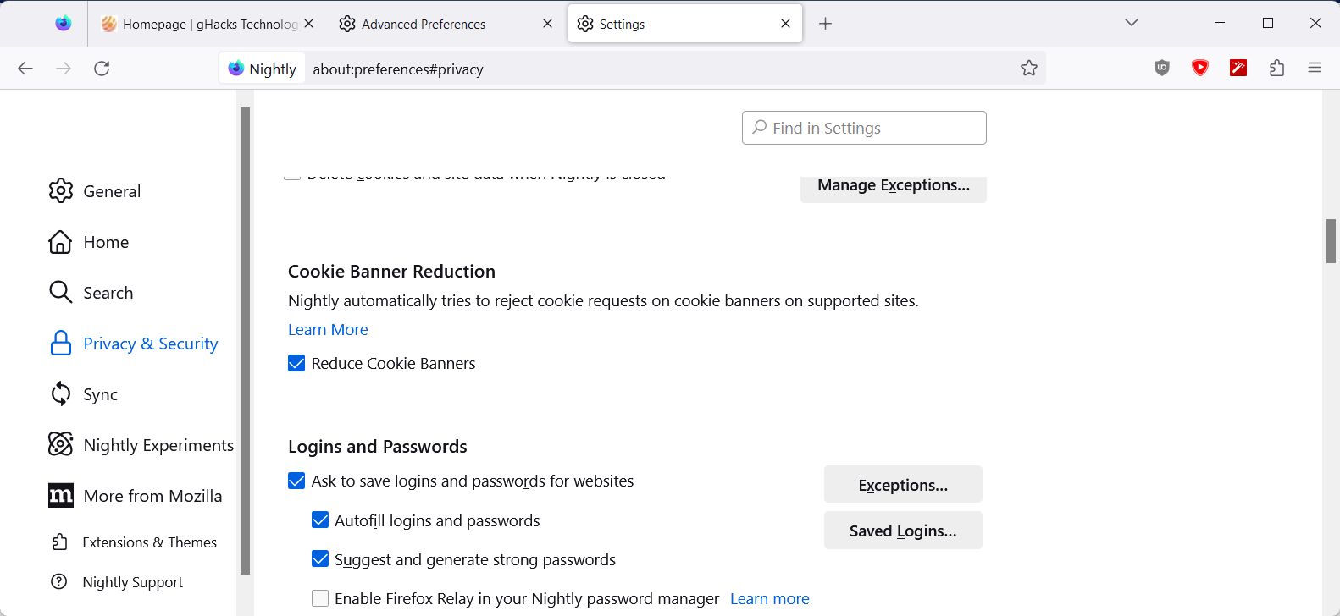Follow the Cookie Banner Learn More link

pos(328,330)
